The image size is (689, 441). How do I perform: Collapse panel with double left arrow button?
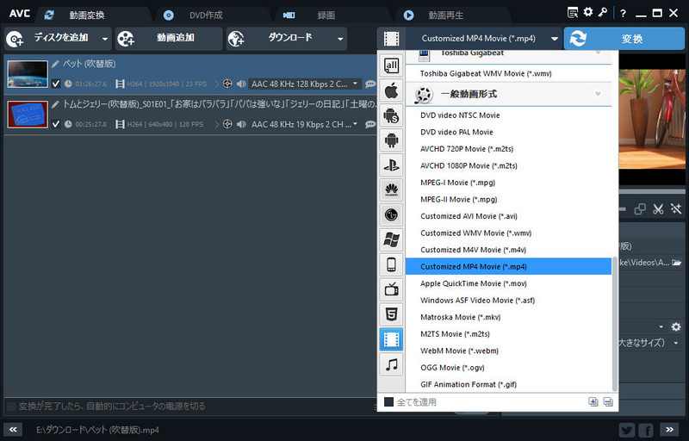(x=13, y=430)
